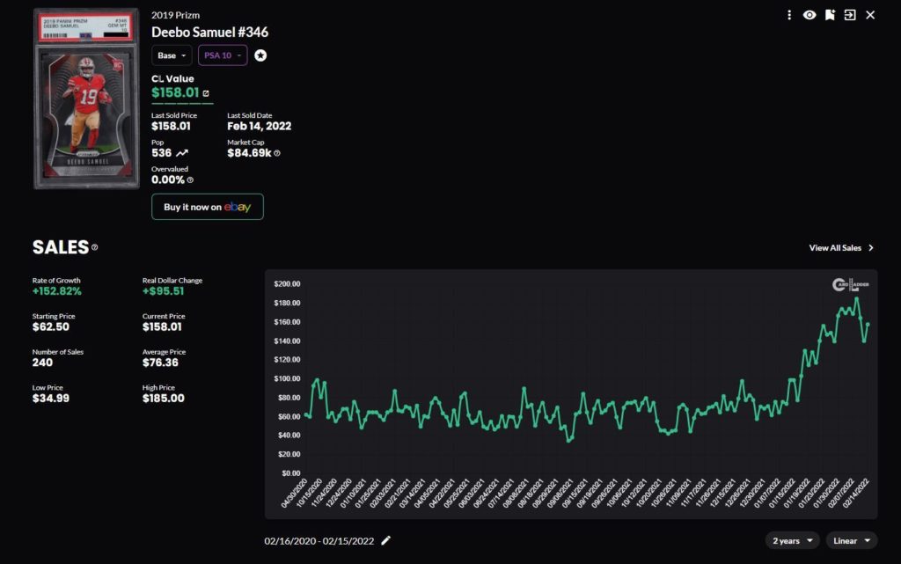Click the +152.82% rate of growth value
Image resolution: width=901 pixels, height=564 pixels.
[x=57, y=291]
